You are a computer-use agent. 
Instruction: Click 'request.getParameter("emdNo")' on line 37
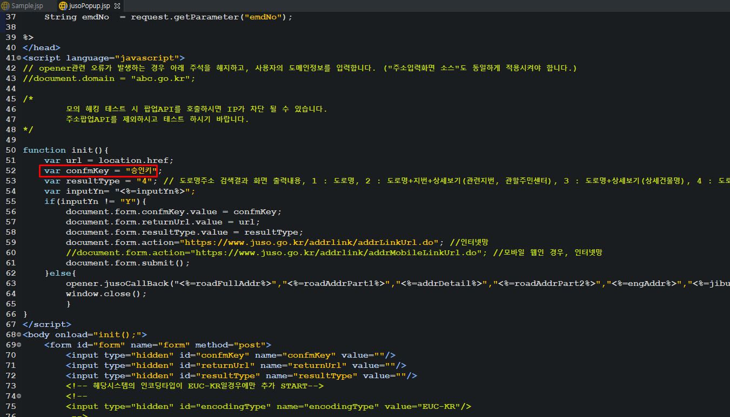(x=209, y=17)
